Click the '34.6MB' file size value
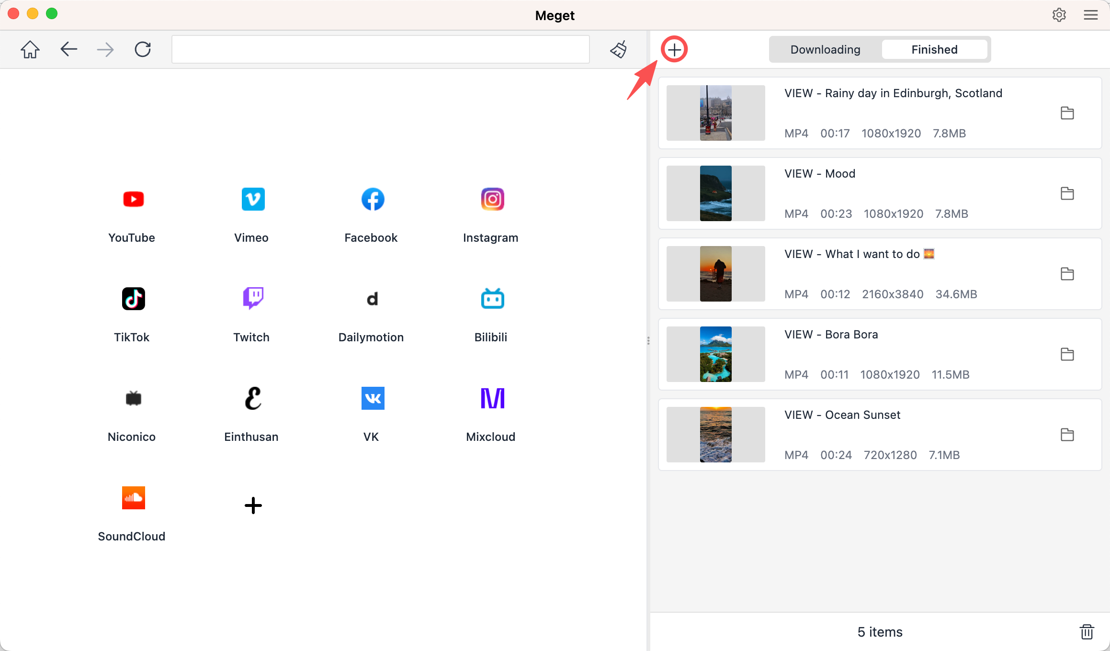This screenshot has height=651, width=1110. (956, 294)
